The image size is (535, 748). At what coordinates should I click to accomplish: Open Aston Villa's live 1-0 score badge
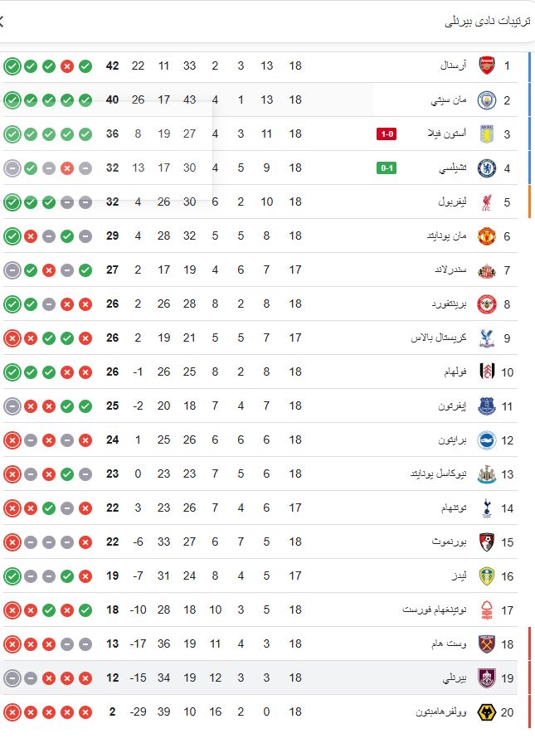[x=386, y=134]
